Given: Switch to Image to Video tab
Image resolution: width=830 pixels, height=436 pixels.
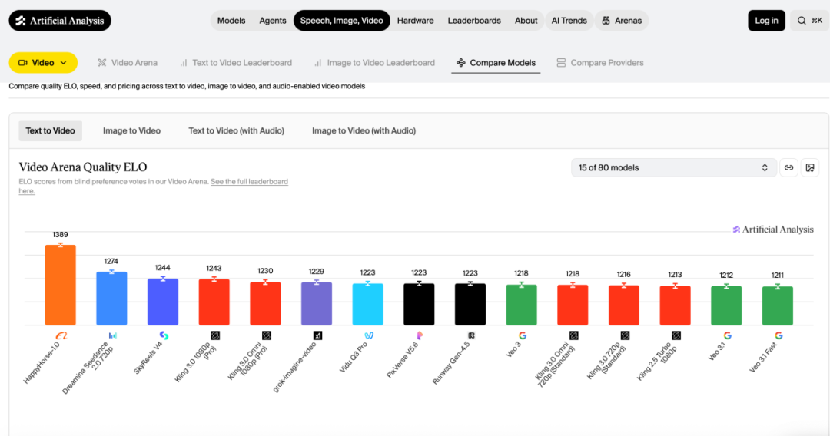Looking at the screenshot, I should click(131, 130).
